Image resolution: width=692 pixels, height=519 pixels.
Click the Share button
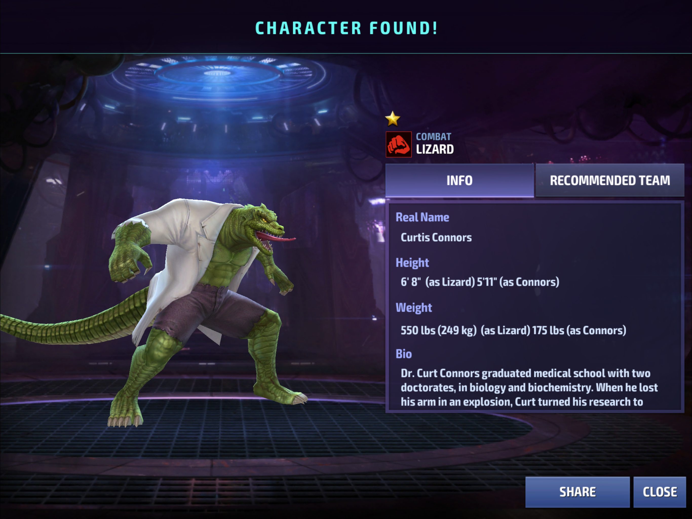[578, 492]
